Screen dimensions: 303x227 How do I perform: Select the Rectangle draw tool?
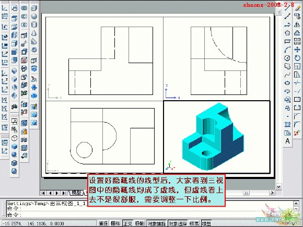point(287,41)
